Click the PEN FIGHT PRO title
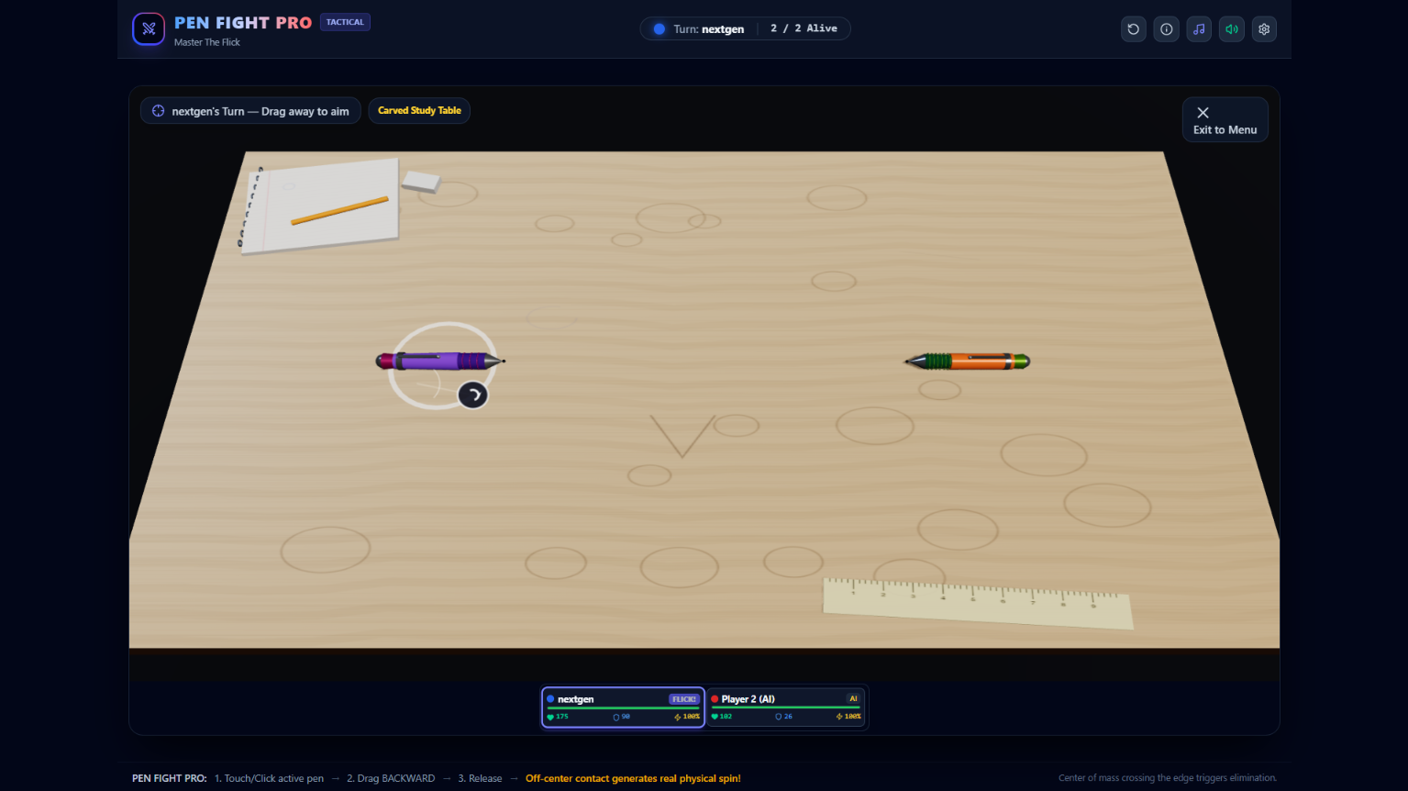 [243, 23]
